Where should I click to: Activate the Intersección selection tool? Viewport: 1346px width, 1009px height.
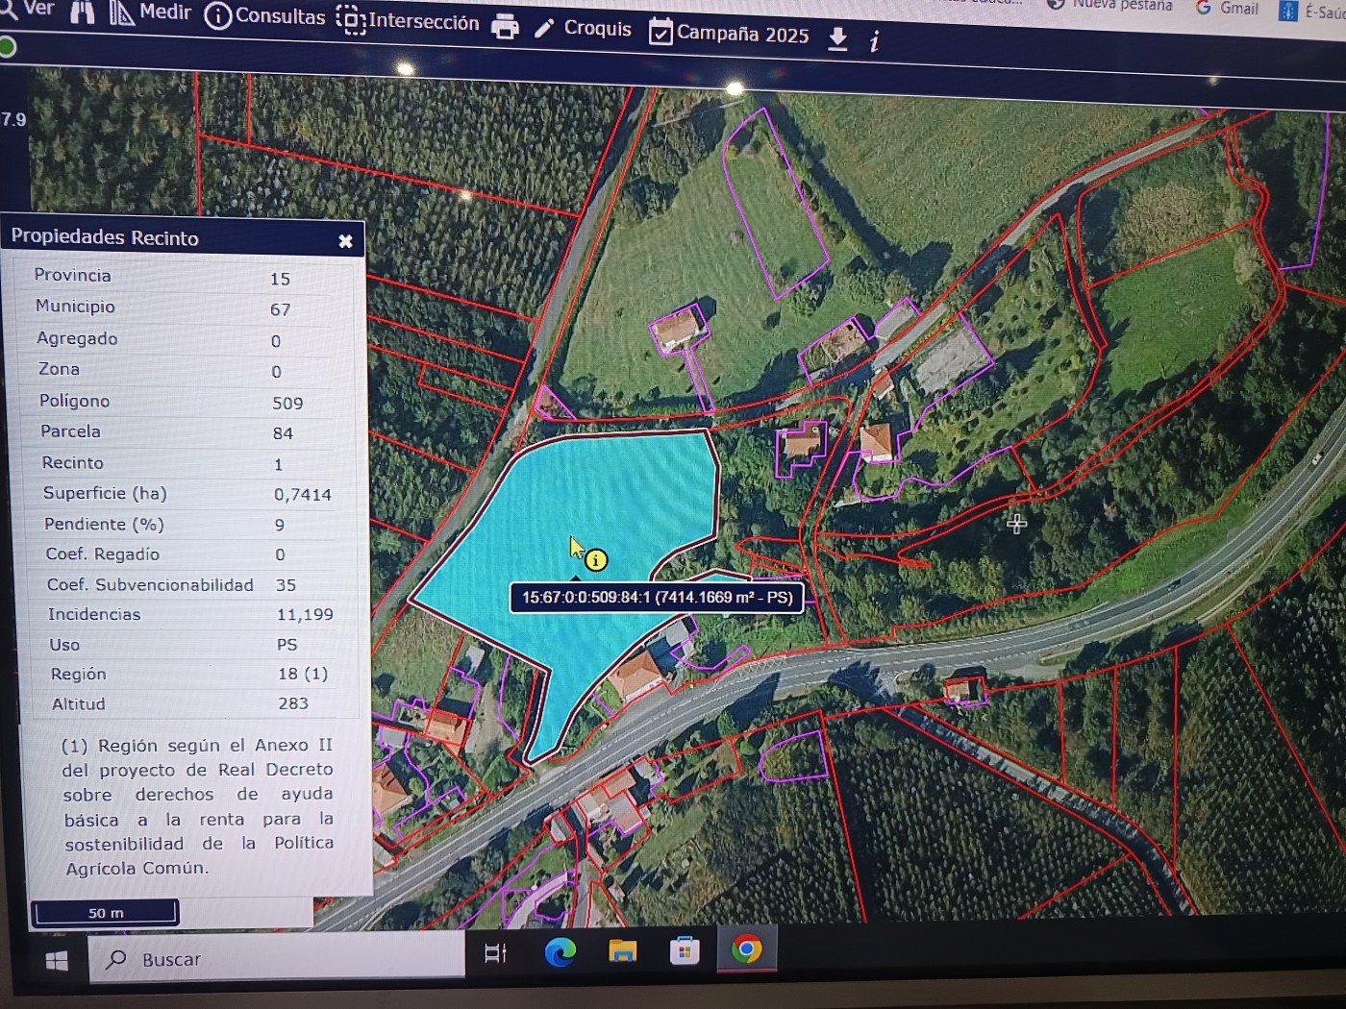[408, 21]
